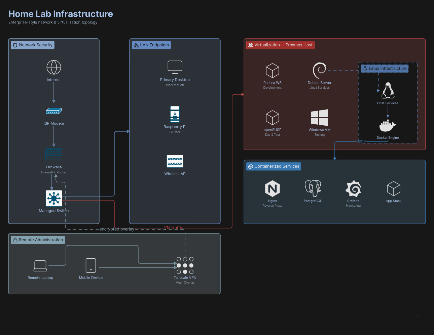Click the "Docker Engine" label
434x335 pixels.
[388, 138]
